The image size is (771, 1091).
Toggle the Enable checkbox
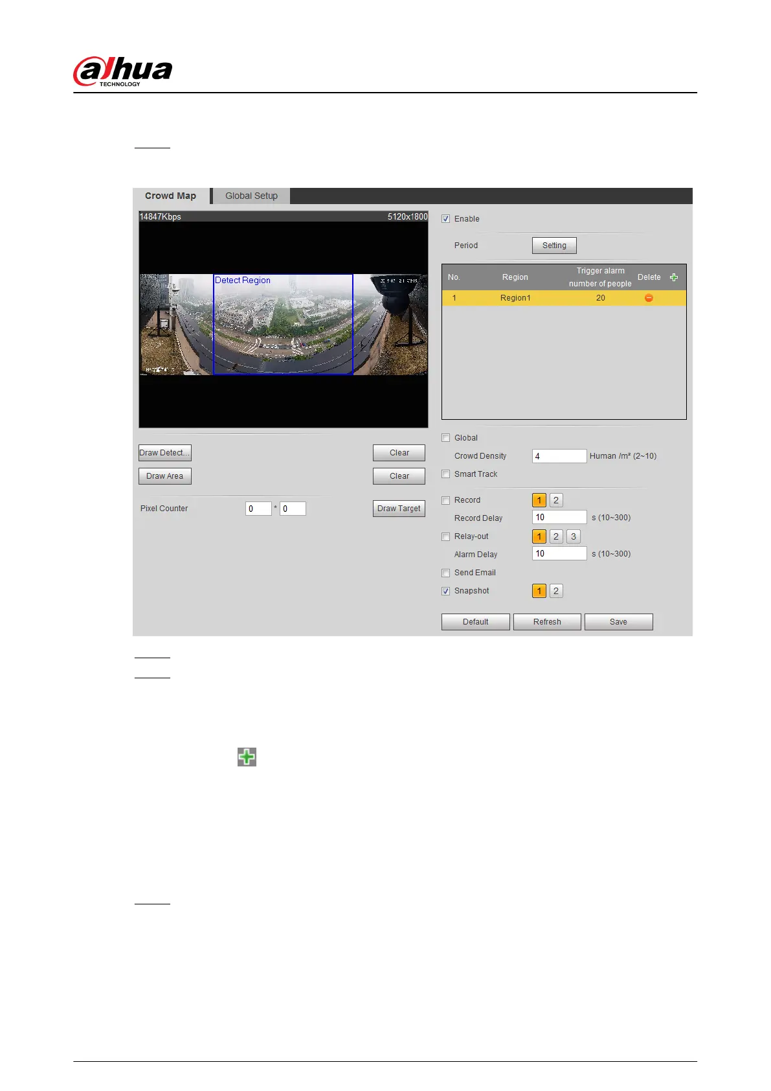(x=445, y=219)
